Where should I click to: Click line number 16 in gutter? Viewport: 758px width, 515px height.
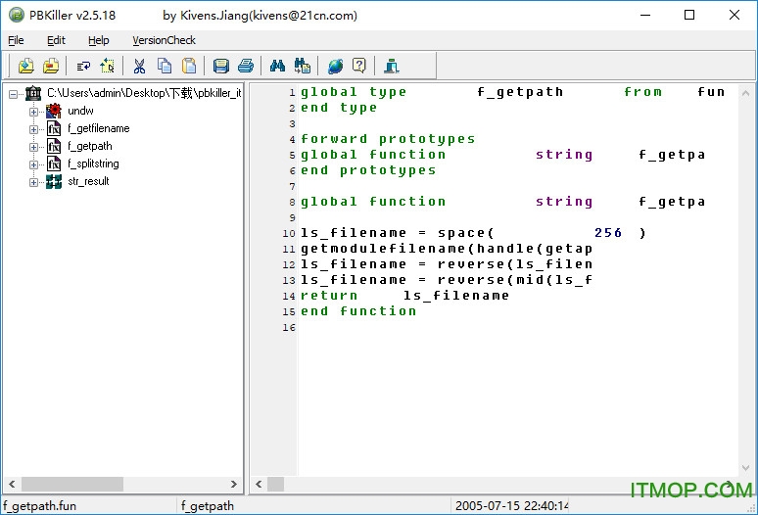(x=289, y=328)
